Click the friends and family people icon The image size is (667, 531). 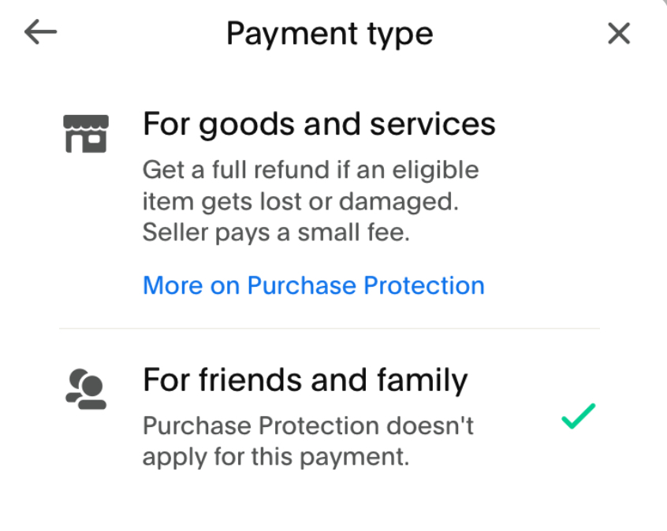click(86, 389)
